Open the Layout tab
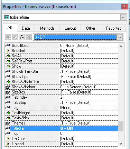This screenshot has height=149, width=130. (70, 28)
